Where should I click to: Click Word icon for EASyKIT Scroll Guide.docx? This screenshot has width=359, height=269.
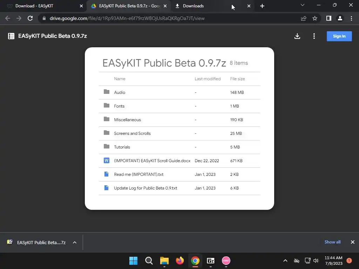pos(107,160)
